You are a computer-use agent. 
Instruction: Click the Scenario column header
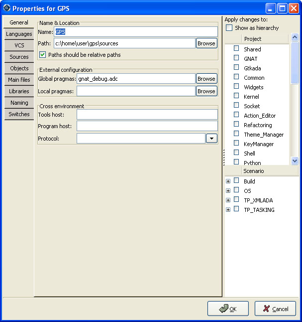(x=270, y=171)
